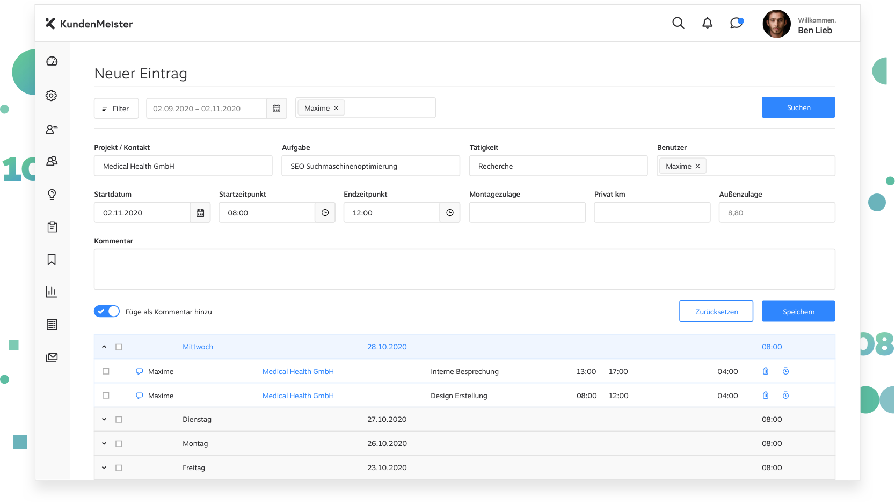Open the notifications bell
Image resolution: width=895 pixels, height=503 pixels.
pos(707,23)
